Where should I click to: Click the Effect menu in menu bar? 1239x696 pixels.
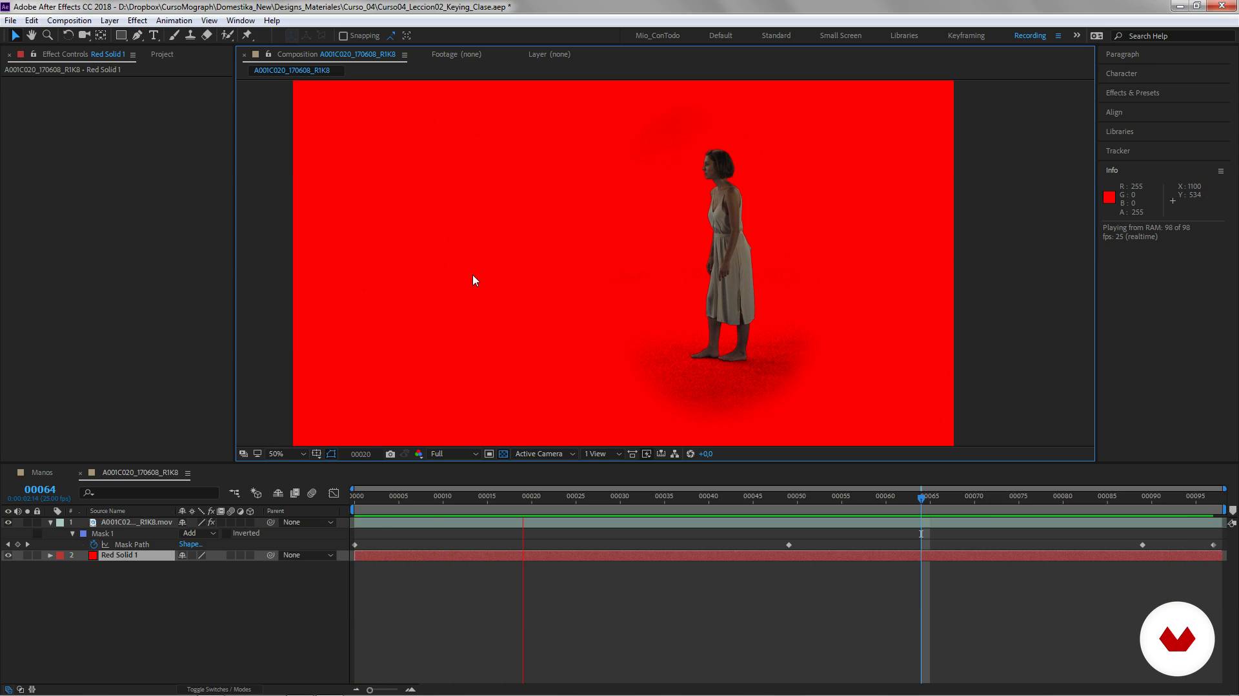point(137,19)
